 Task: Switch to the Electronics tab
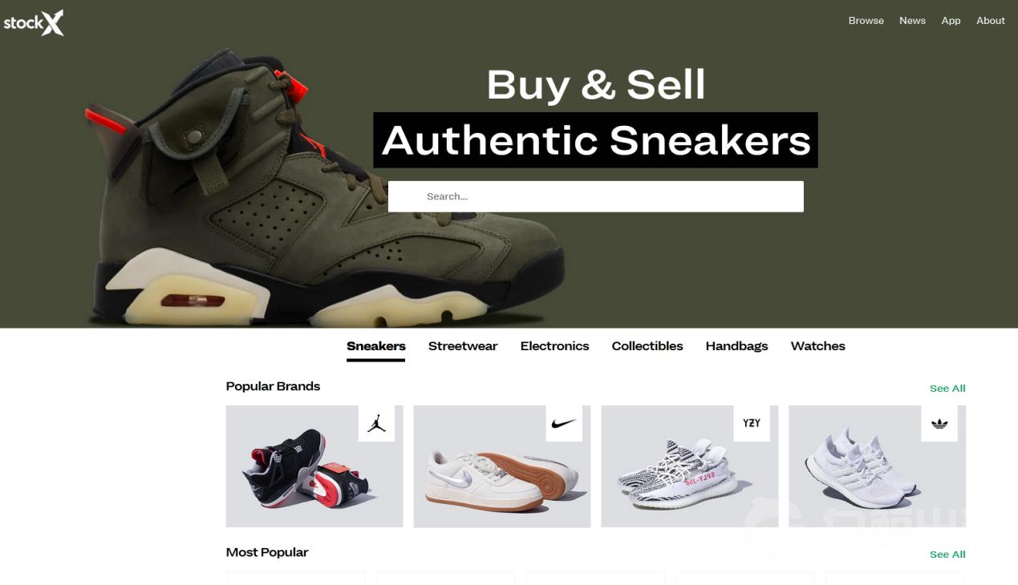554,346
